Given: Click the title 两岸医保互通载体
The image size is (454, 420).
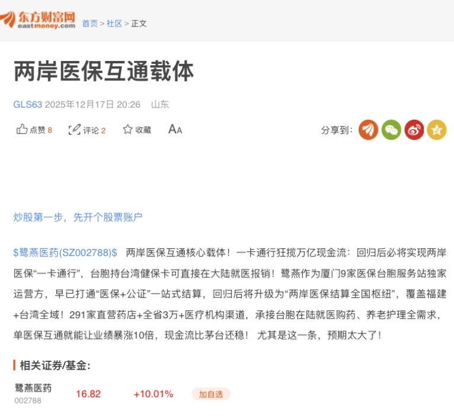Looking at the screenshot, I should (x=104, y=71).
